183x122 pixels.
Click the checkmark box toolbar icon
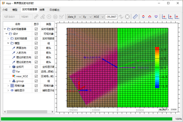tap(62, 17)
